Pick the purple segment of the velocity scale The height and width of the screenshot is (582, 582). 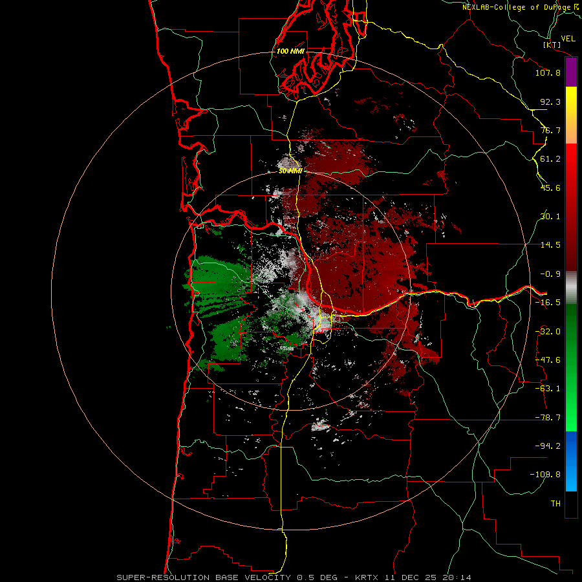[x=571, y=72]
